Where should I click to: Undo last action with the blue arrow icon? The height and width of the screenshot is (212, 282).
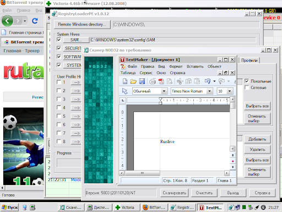[208, 81]
